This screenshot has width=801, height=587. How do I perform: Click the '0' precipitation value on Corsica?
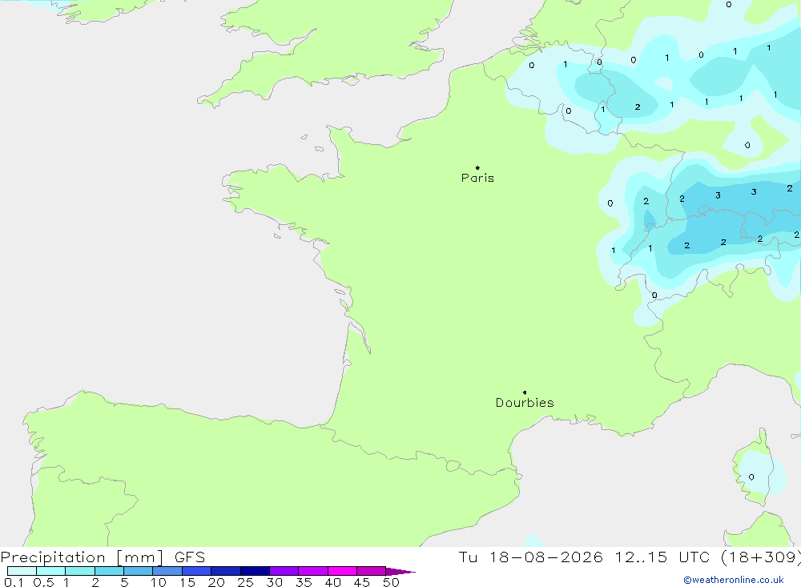click(751, 477)
